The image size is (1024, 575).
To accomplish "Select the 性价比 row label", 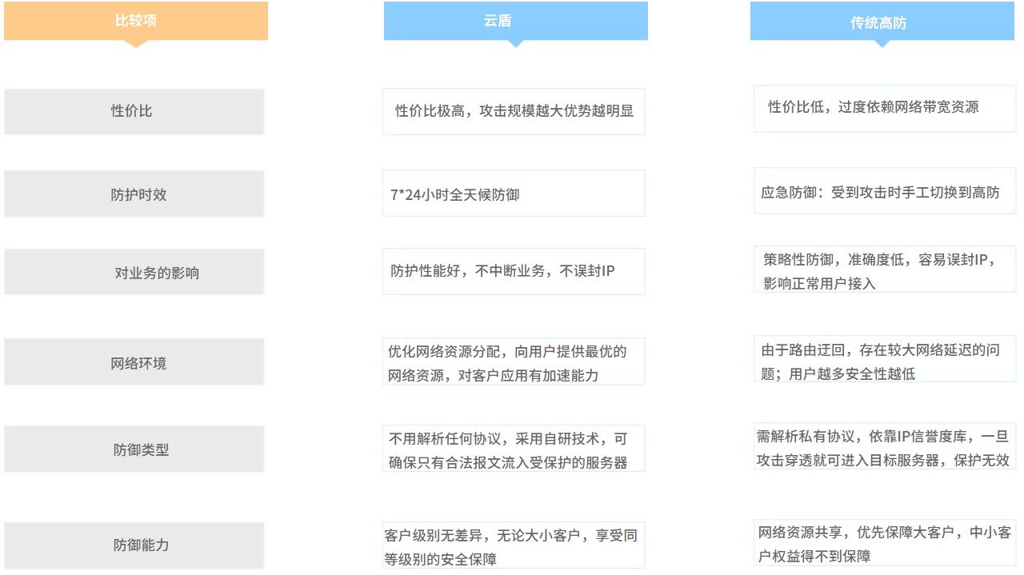I will (x=134, y=111).
